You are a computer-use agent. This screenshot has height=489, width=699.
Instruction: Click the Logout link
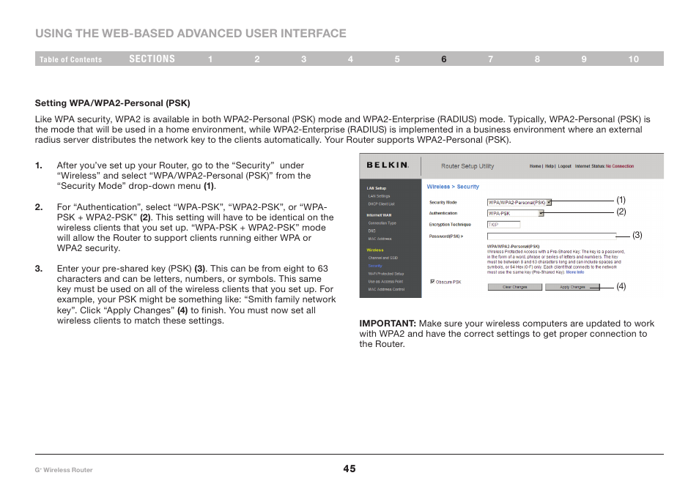coord(564,166)
